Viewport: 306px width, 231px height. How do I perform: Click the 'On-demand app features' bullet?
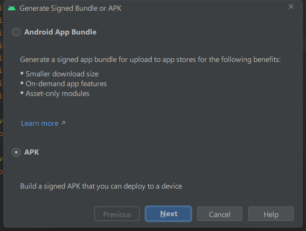pos(66,84)
